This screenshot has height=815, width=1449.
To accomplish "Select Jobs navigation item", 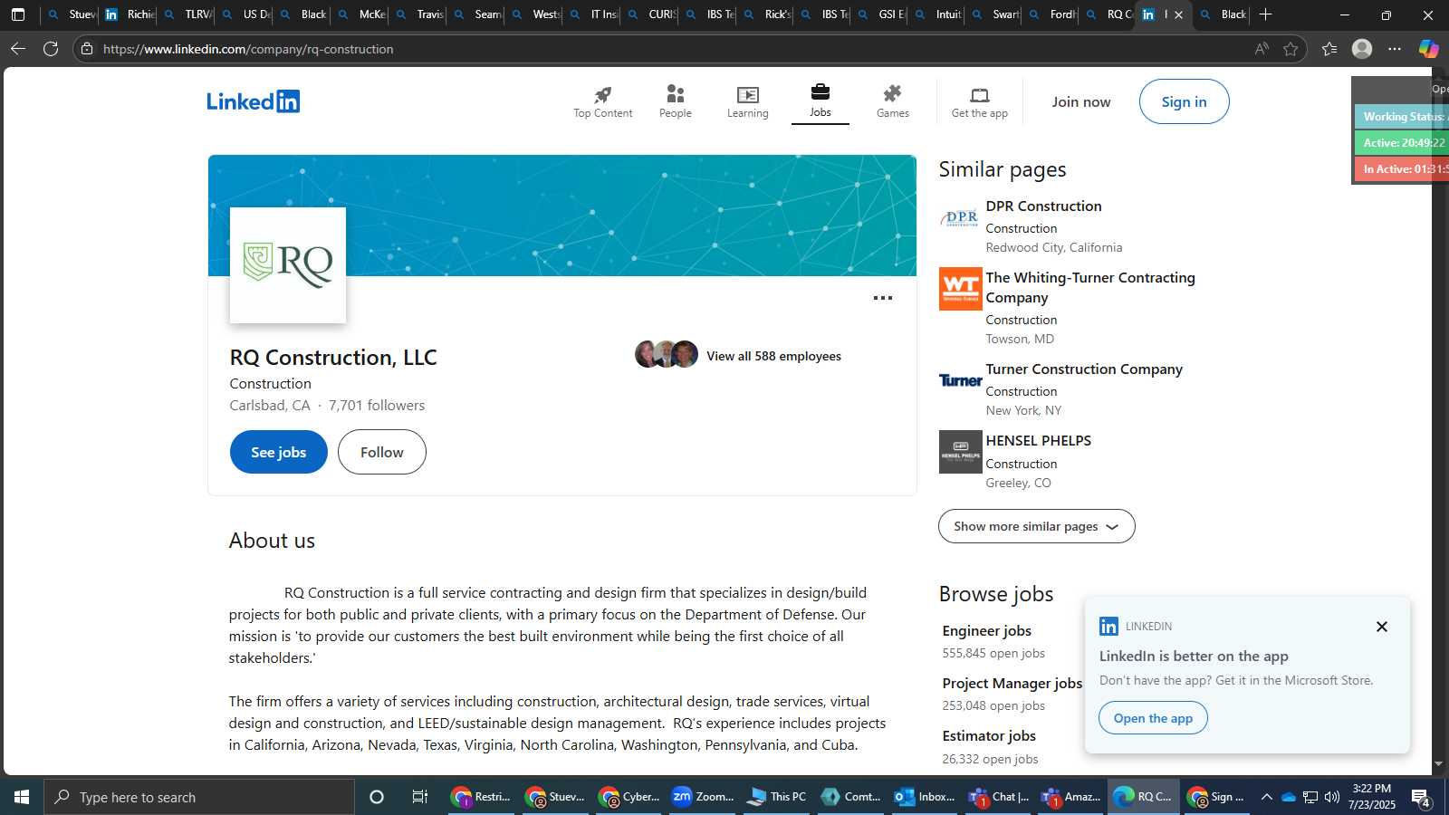I will (x=820, y=101).
